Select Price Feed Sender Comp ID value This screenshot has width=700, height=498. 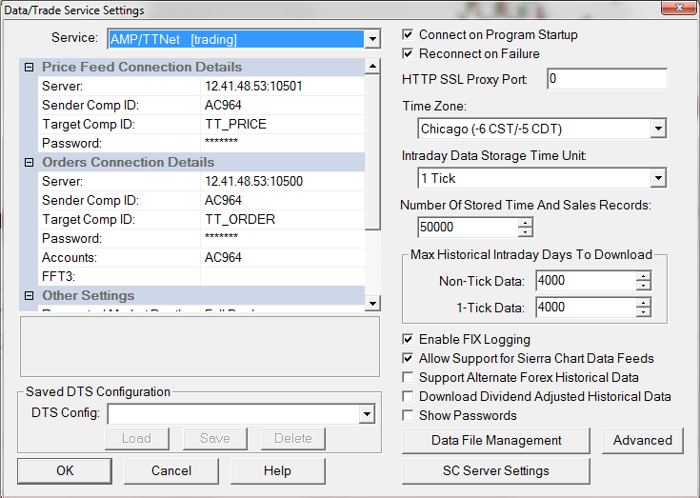[283, 106]
